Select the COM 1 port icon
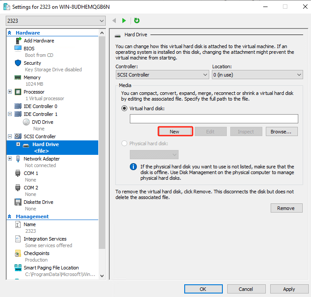 (18, 173)
